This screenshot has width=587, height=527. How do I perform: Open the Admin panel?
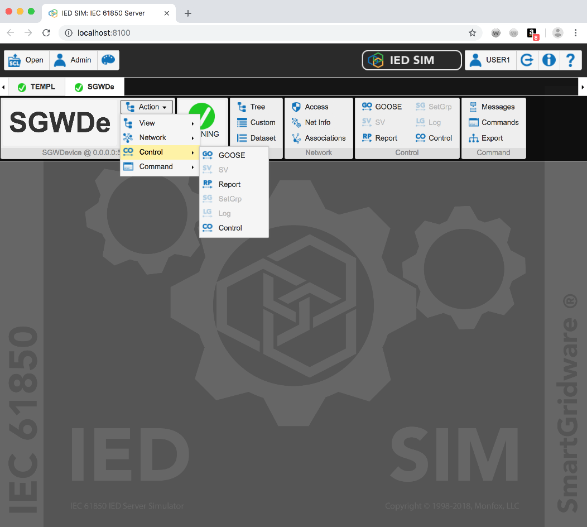click(73, 60)
